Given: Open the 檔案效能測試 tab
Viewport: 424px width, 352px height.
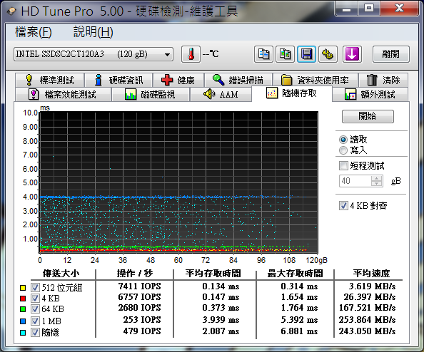Looking at the screenshot, I should tap(63, 94).
